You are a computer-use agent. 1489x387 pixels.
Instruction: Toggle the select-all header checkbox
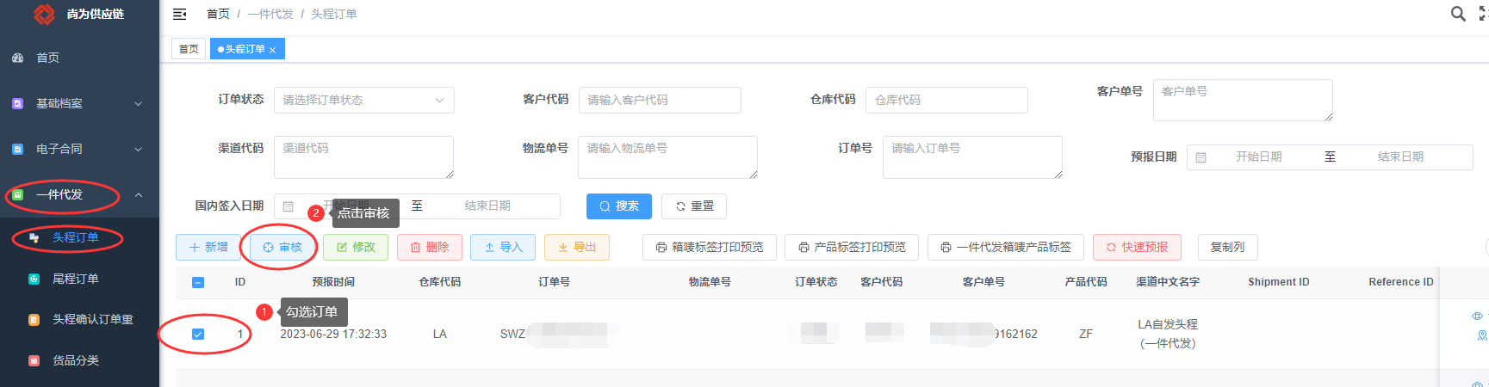(x=198, y=282)
